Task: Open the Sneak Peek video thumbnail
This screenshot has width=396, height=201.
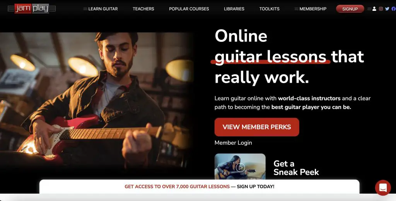Action: [240, 167]
